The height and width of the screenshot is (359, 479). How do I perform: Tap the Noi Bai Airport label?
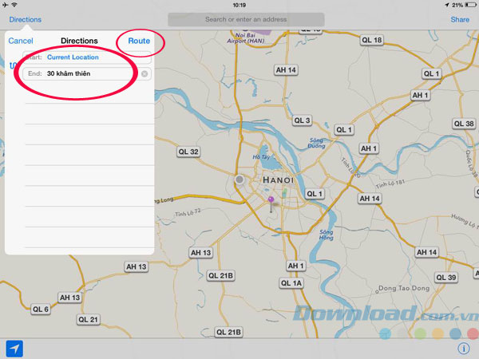(x=246, y=37)
